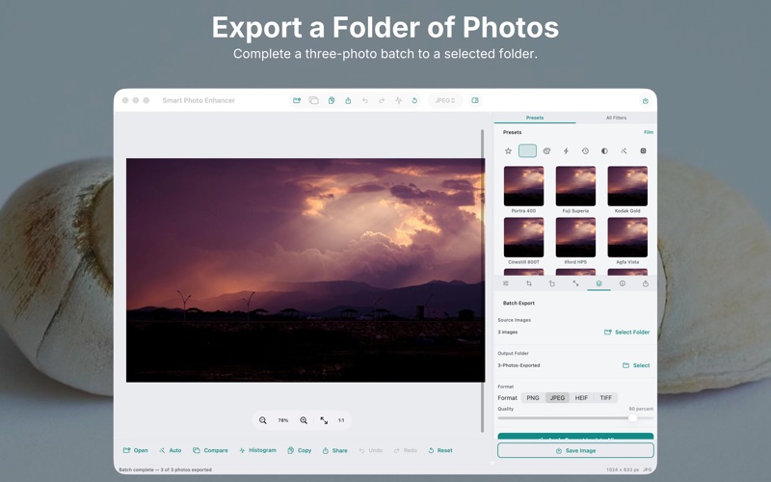Image resolution: width=771 pixels, height=482 pixels.
Task: Click Select Folder for source images
Action: tap(627, 332)
